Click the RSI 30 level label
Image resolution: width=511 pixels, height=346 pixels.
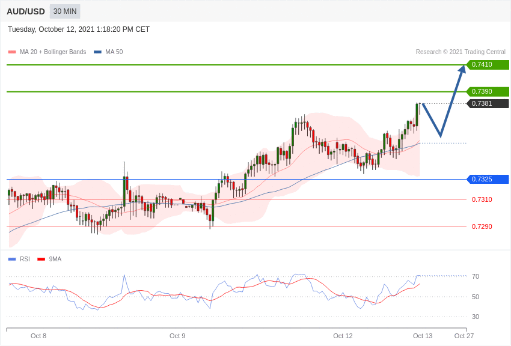click(476, 317)
